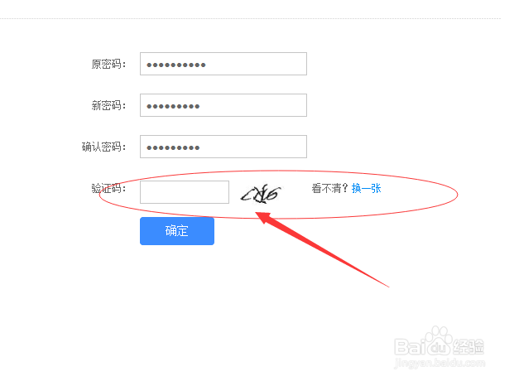Click the blue 确定 button
The width and height of the screenshot is (514, 381).
177,231
